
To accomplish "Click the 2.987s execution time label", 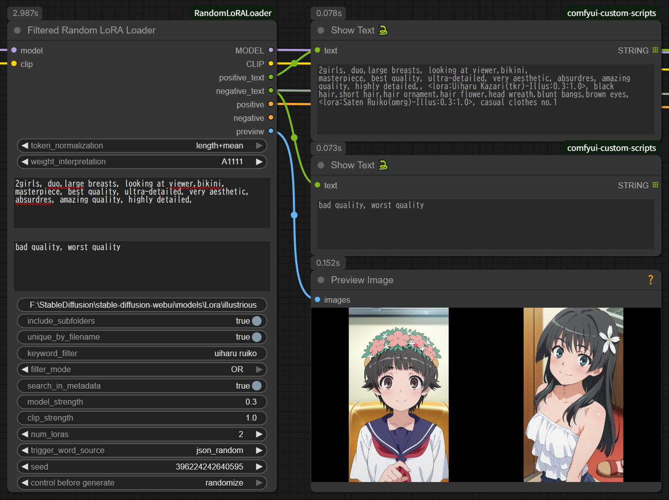I will pyautogui.click(x=25, y=13).
